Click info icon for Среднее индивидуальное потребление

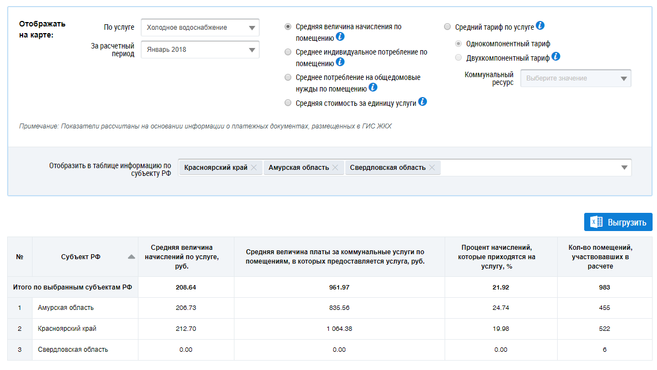point(340,62)
